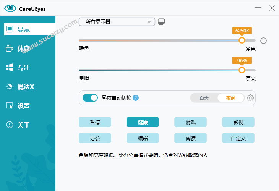Image resolution: width=279 pixels, height=191 pixels.
Task: Reset color temperature with circular arrow
Action: tap(263, 40)
